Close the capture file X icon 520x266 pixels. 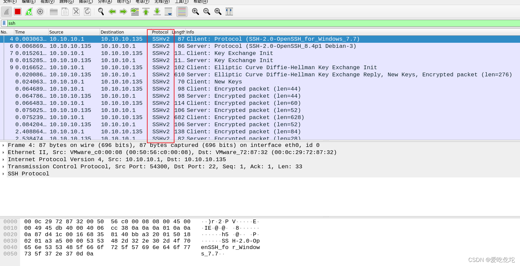[x=76, y=12]
